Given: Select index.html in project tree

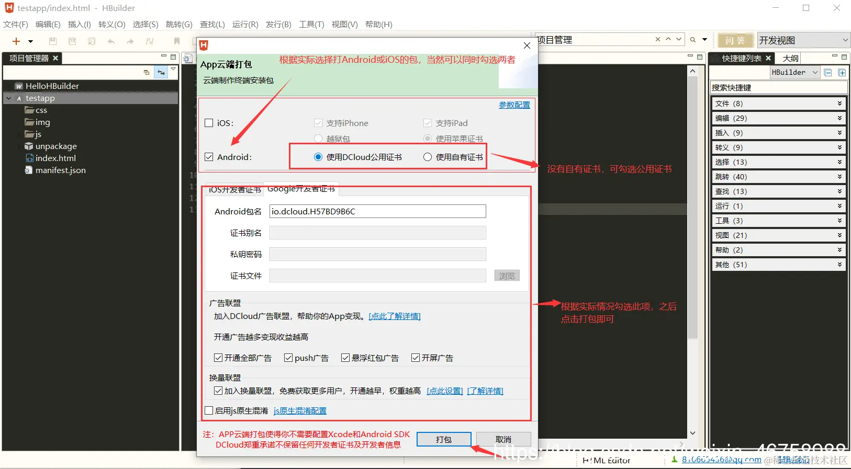Looking at the screenshot, I should pos(51,158).
